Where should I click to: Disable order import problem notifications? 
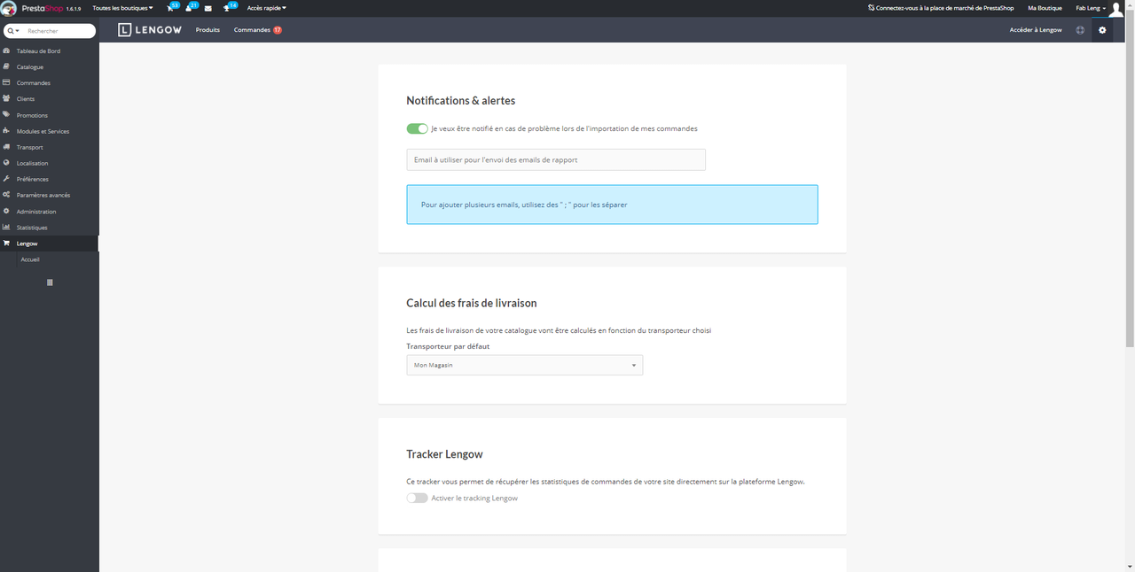pos(417,128)
